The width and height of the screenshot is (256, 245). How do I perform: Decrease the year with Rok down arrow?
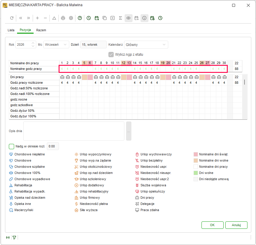tap(33, 46)
